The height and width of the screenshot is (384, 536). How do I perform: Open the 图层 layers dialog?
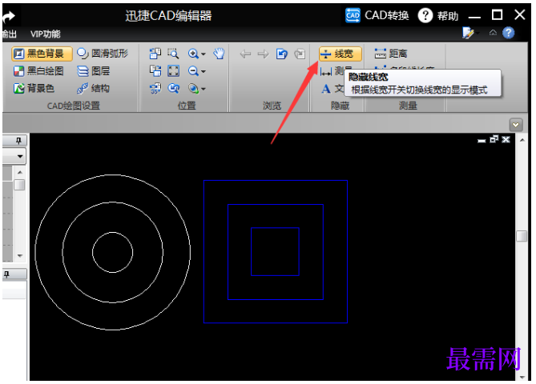[93, 71]
